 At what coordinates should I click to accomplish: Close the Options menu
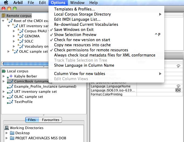[x=58, y=3]
